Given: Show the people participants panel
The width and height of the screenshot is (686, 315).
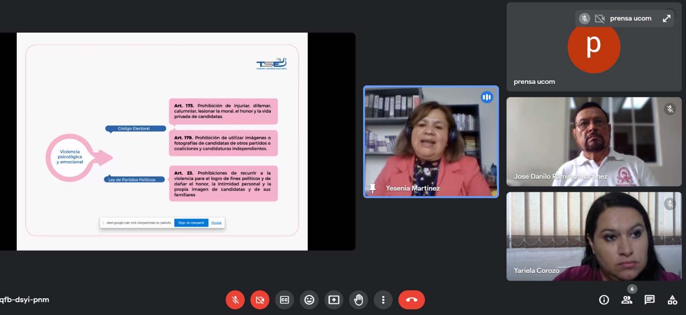Looking at the screenshot, I should [x=626, y=300].
